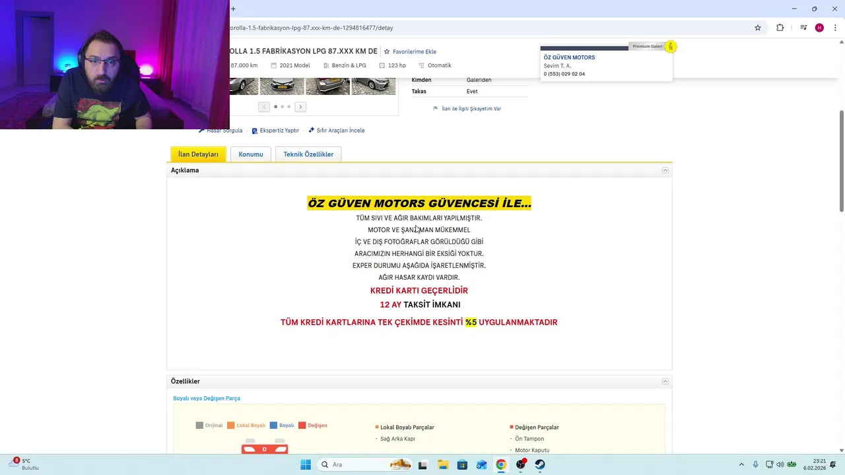Open the rear-view car thumbnail with yellow plate

point(328,86)
